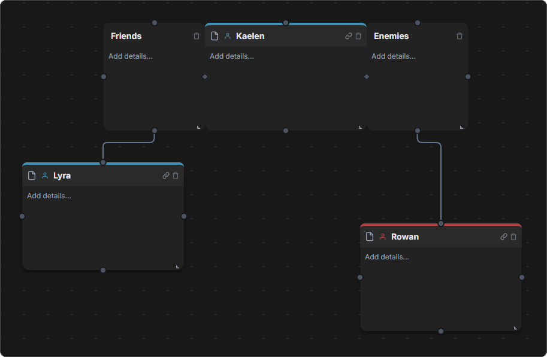The height and width of the screenshot is (357, 547).
Task: Open the link icon on the Rowan card
Action: 503,237
